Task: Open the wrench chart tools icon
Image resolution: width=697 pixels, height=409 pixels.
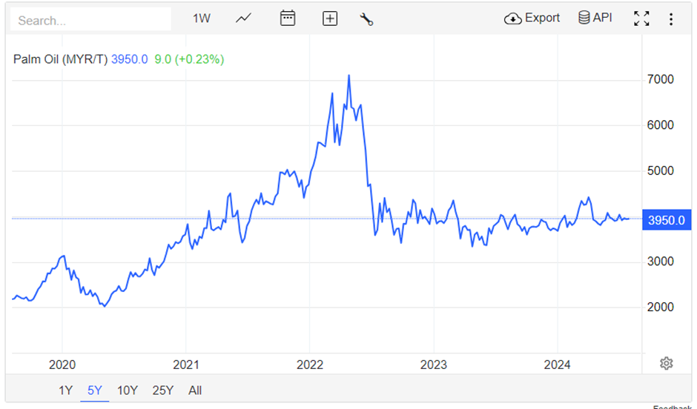Action: [366, 19]
